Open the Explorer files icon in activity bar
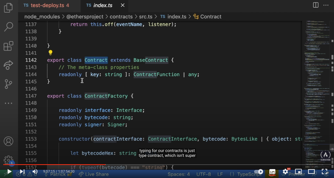Viewport: 334px width, 178px height. pos(8,7)
